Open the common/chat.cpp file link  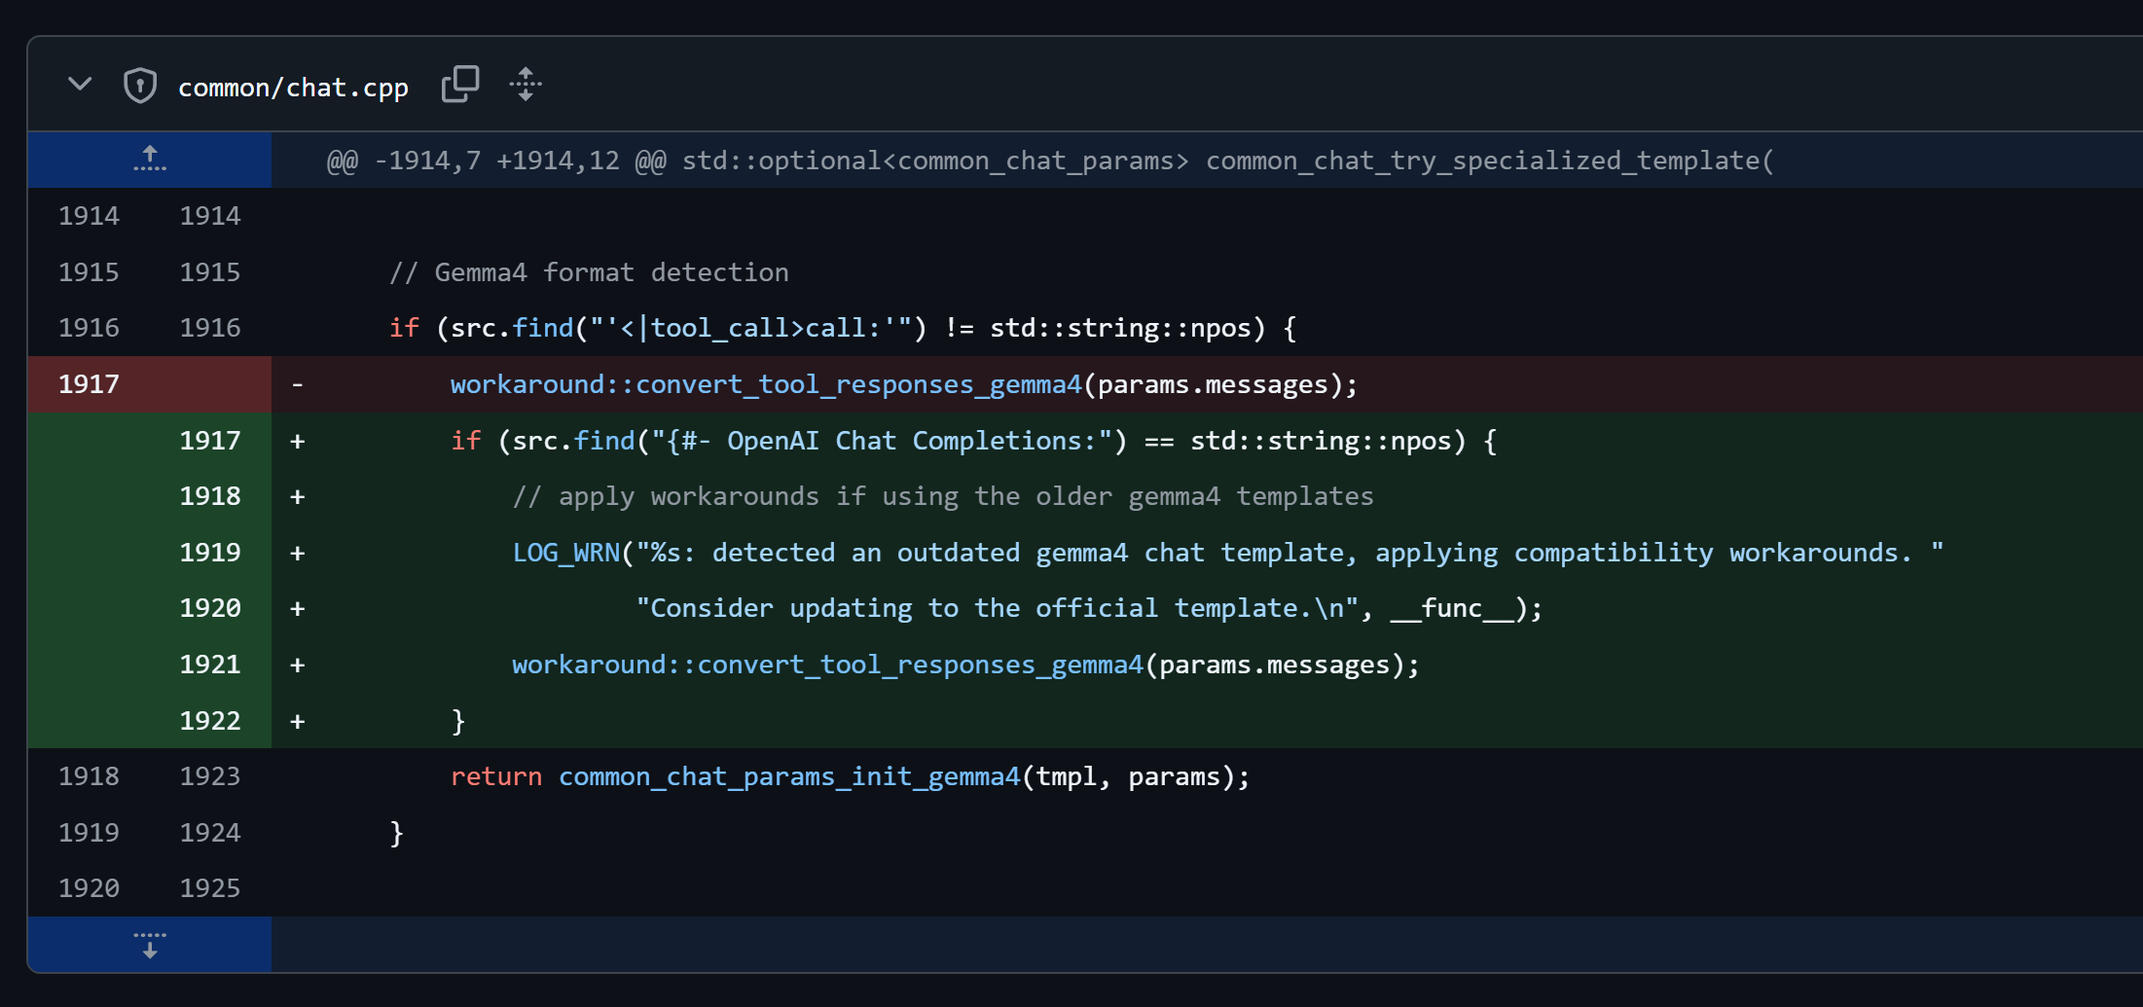click(293, 88)
